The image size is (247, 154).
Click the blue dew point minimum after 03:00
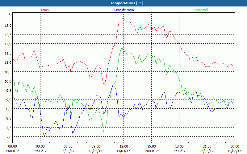[45, 136]
